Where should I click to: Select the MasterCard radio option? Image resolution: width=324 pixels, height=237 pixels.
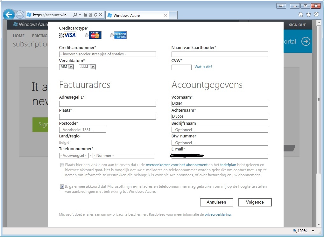(87, 36)
